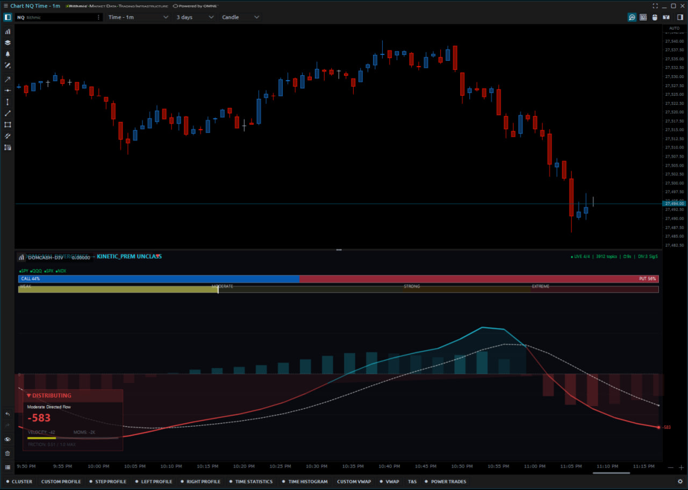Open the TIME STATISTICS tab
This screenshot has width=688, height=490.
tap(250, 481)
